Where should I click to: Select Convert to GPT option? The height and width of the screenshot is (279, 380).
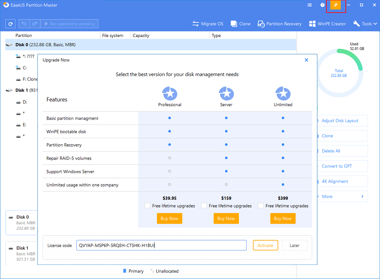(x=342, y=166)
